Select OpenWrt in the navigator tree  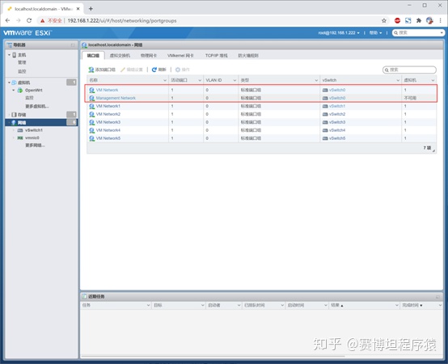[34, 91]
